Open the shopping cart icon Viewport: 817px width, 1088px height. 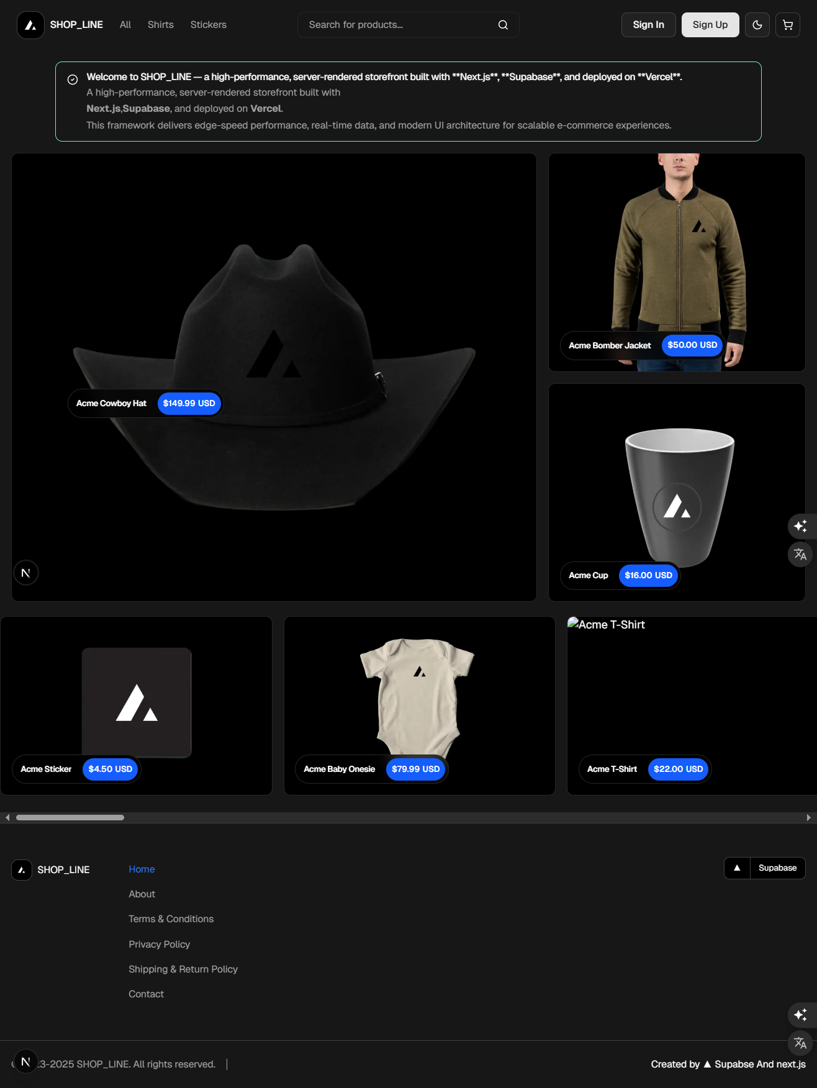pyautogui.click(x=788, y=25)
